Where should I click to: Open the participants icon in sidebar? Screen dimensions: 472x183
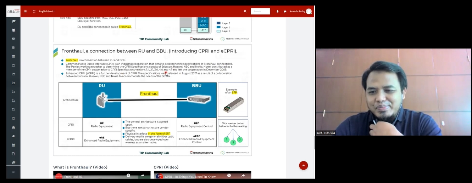point(13,30)
